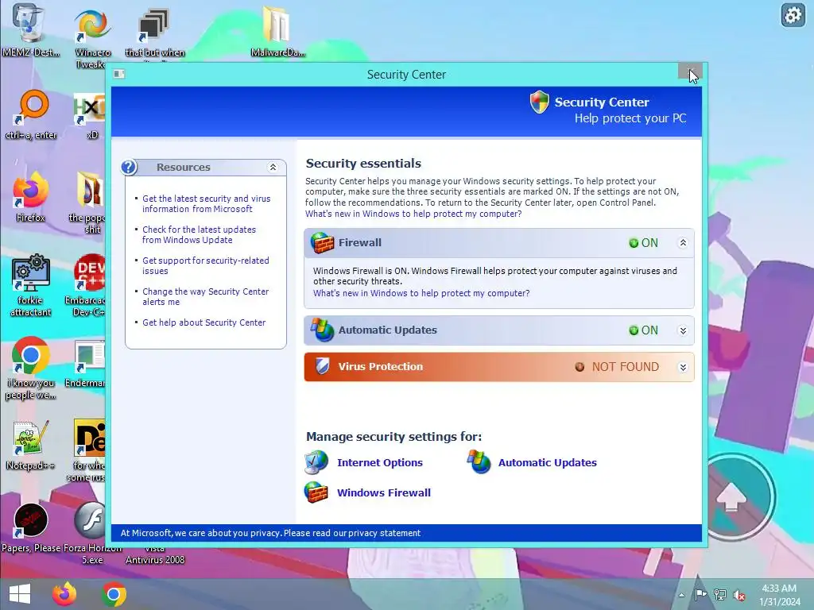Click the muted volume tray icon

(739, 595)
